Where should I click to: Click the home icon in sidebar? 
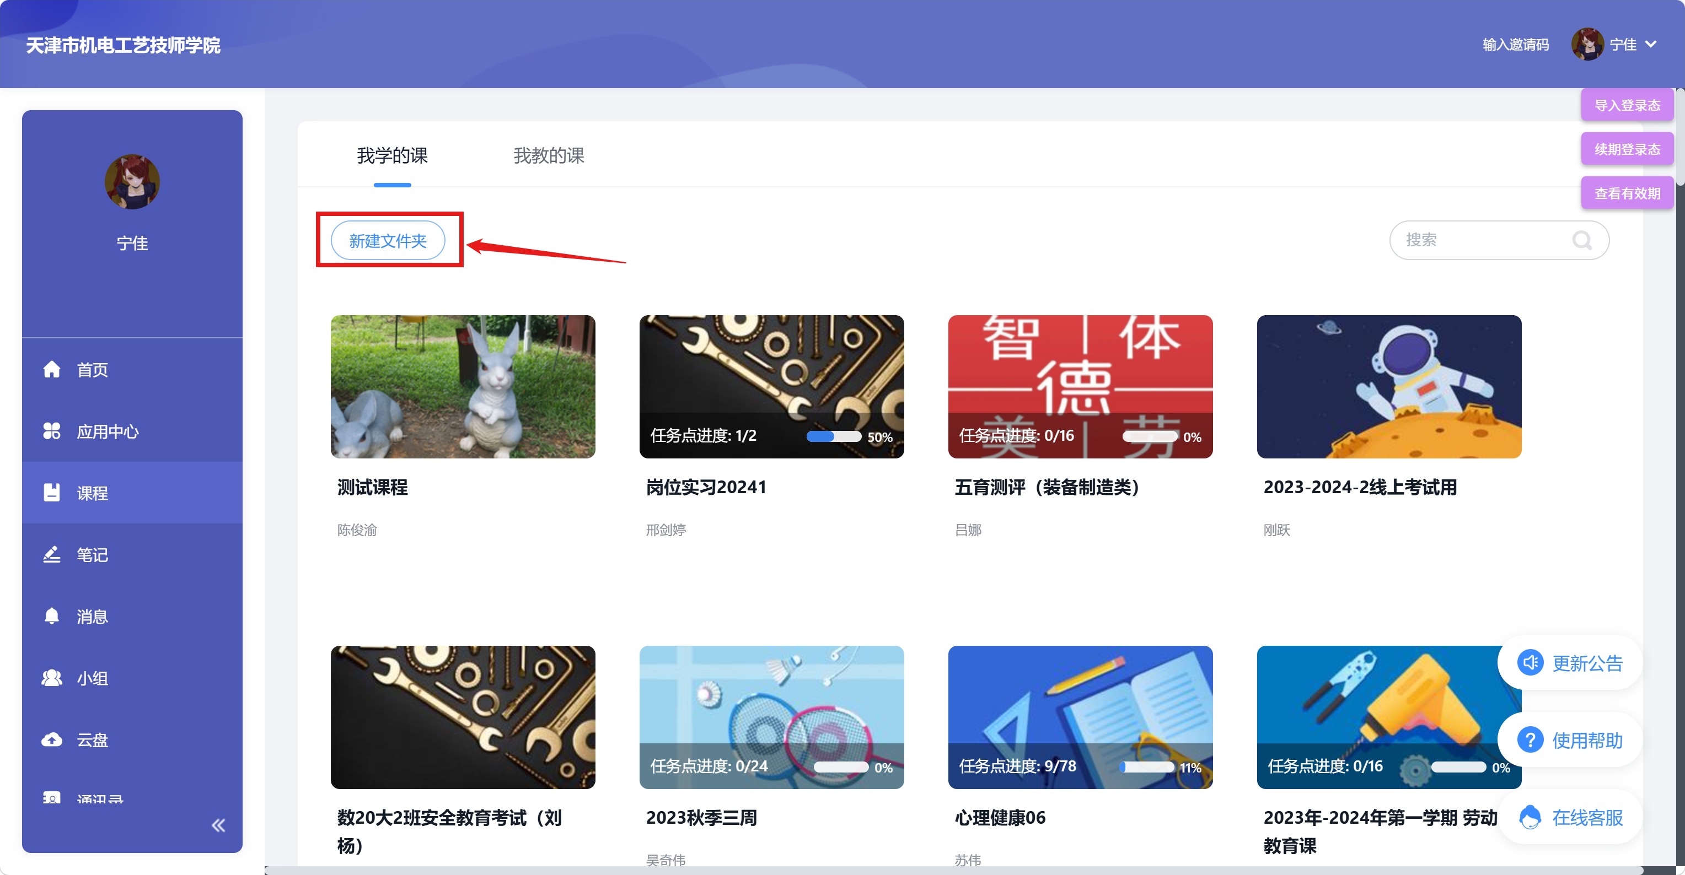click(52, 369)
